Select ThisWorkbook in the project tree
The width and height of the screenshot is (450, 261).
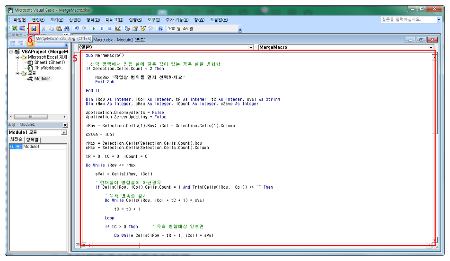[48, 68]
